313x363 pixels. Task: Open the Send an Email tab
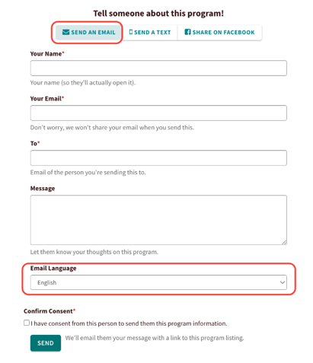pos(88,33)
